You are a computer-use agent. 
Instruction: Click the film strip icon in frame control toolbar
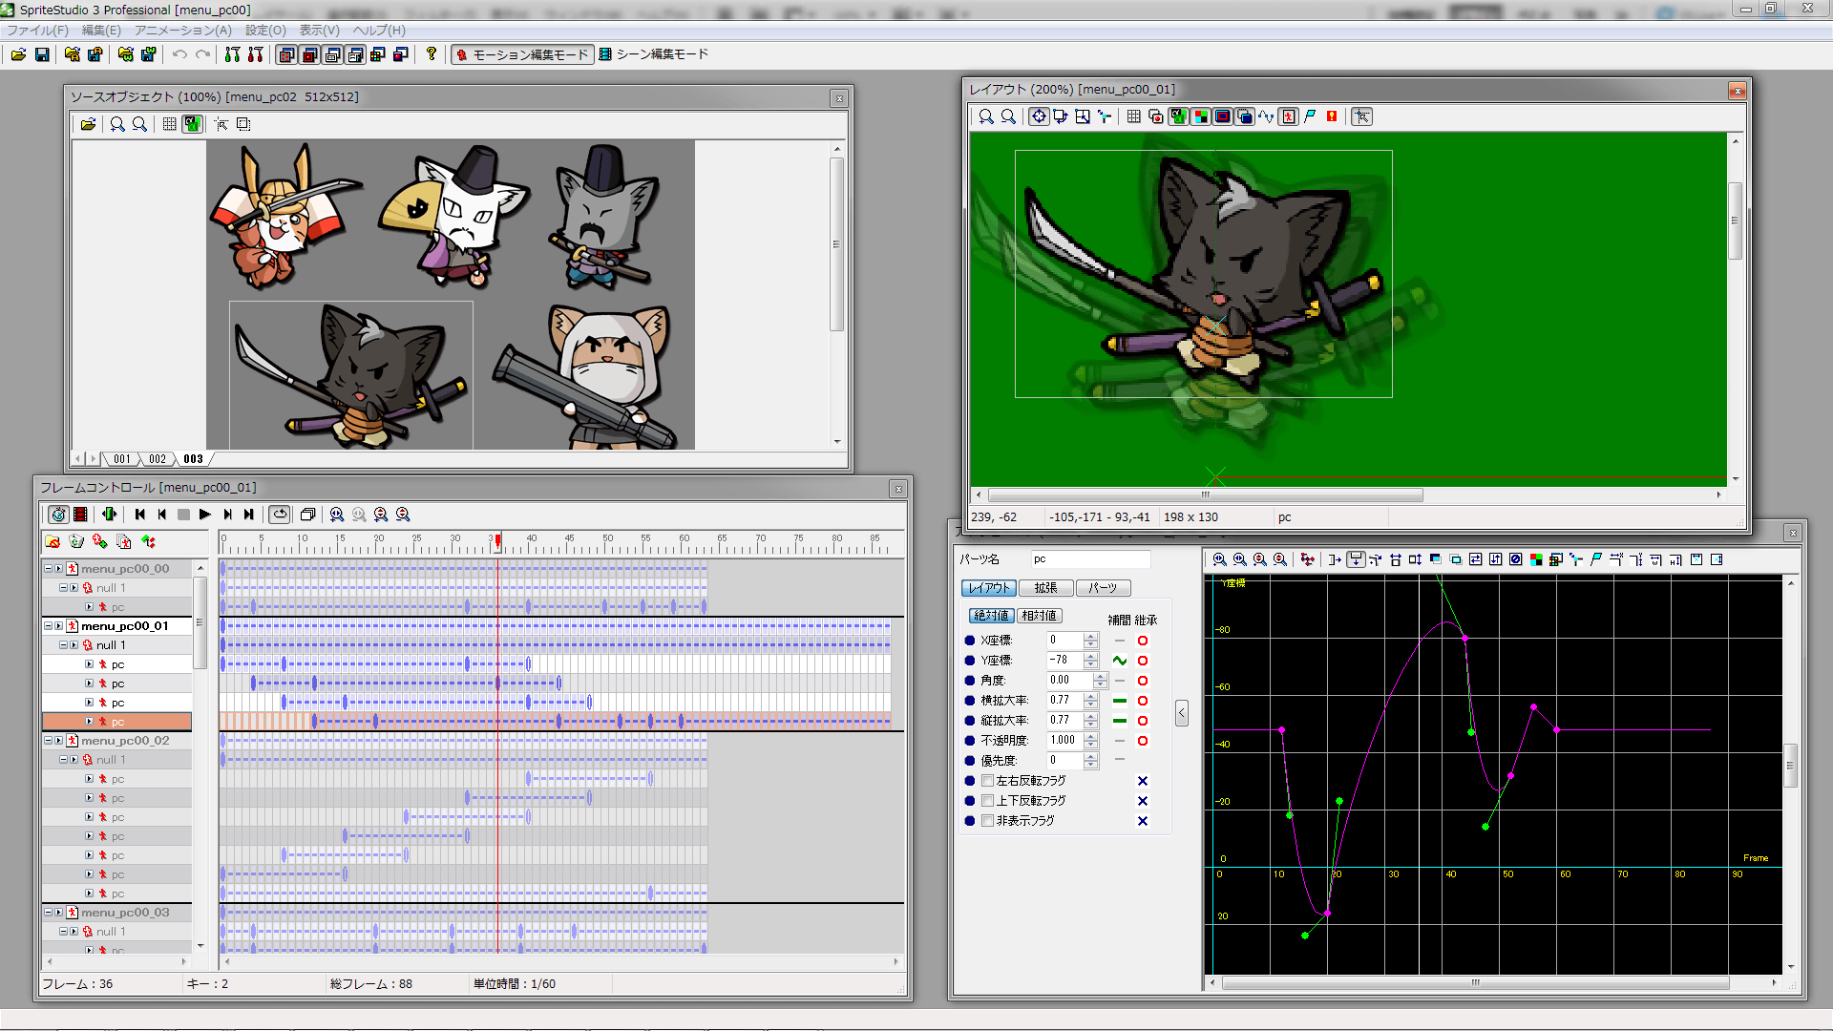point(81,515)
